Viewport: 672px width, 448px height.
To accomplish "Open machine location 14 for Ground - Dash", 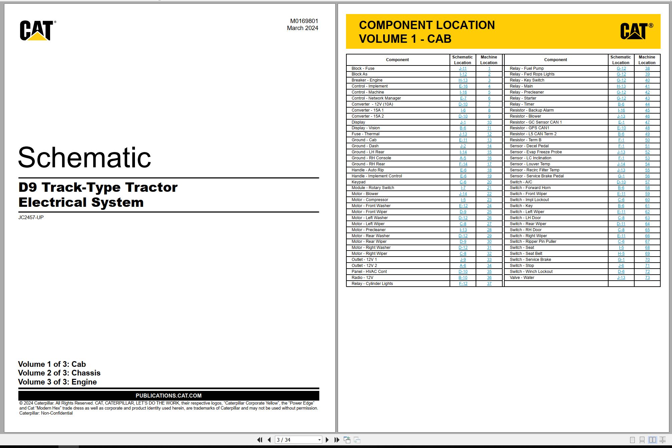I will (x=489, y=146).
